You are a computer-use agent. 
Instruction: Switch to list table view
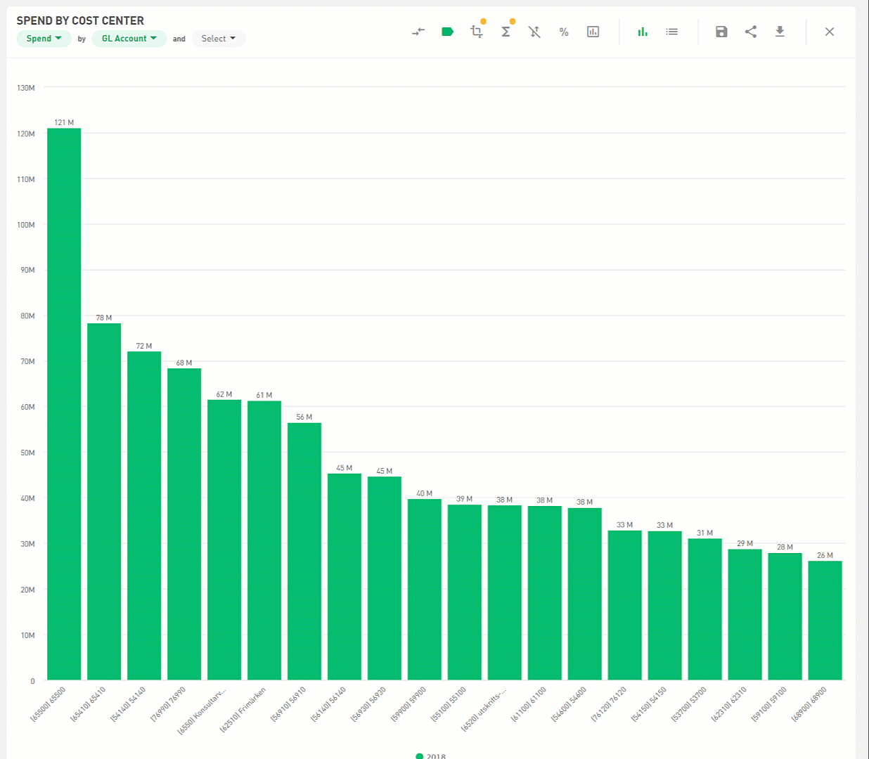(671, 32)
